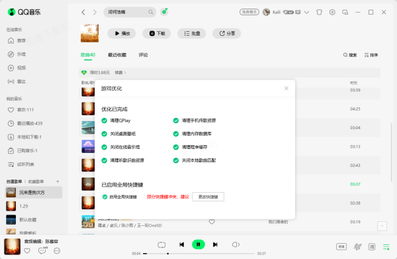Switch to mini mode window icon
The width and height of the screenshot is (397, 259).
(x=345, y=12)
